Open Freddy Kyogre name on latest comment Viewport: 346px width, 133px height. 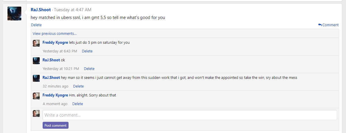(x=55, y=95)
